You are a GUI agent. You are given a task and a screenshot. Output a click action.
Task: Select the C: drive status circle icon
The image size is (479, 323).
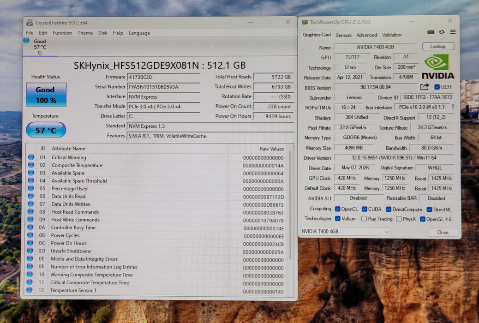point(26,40)
